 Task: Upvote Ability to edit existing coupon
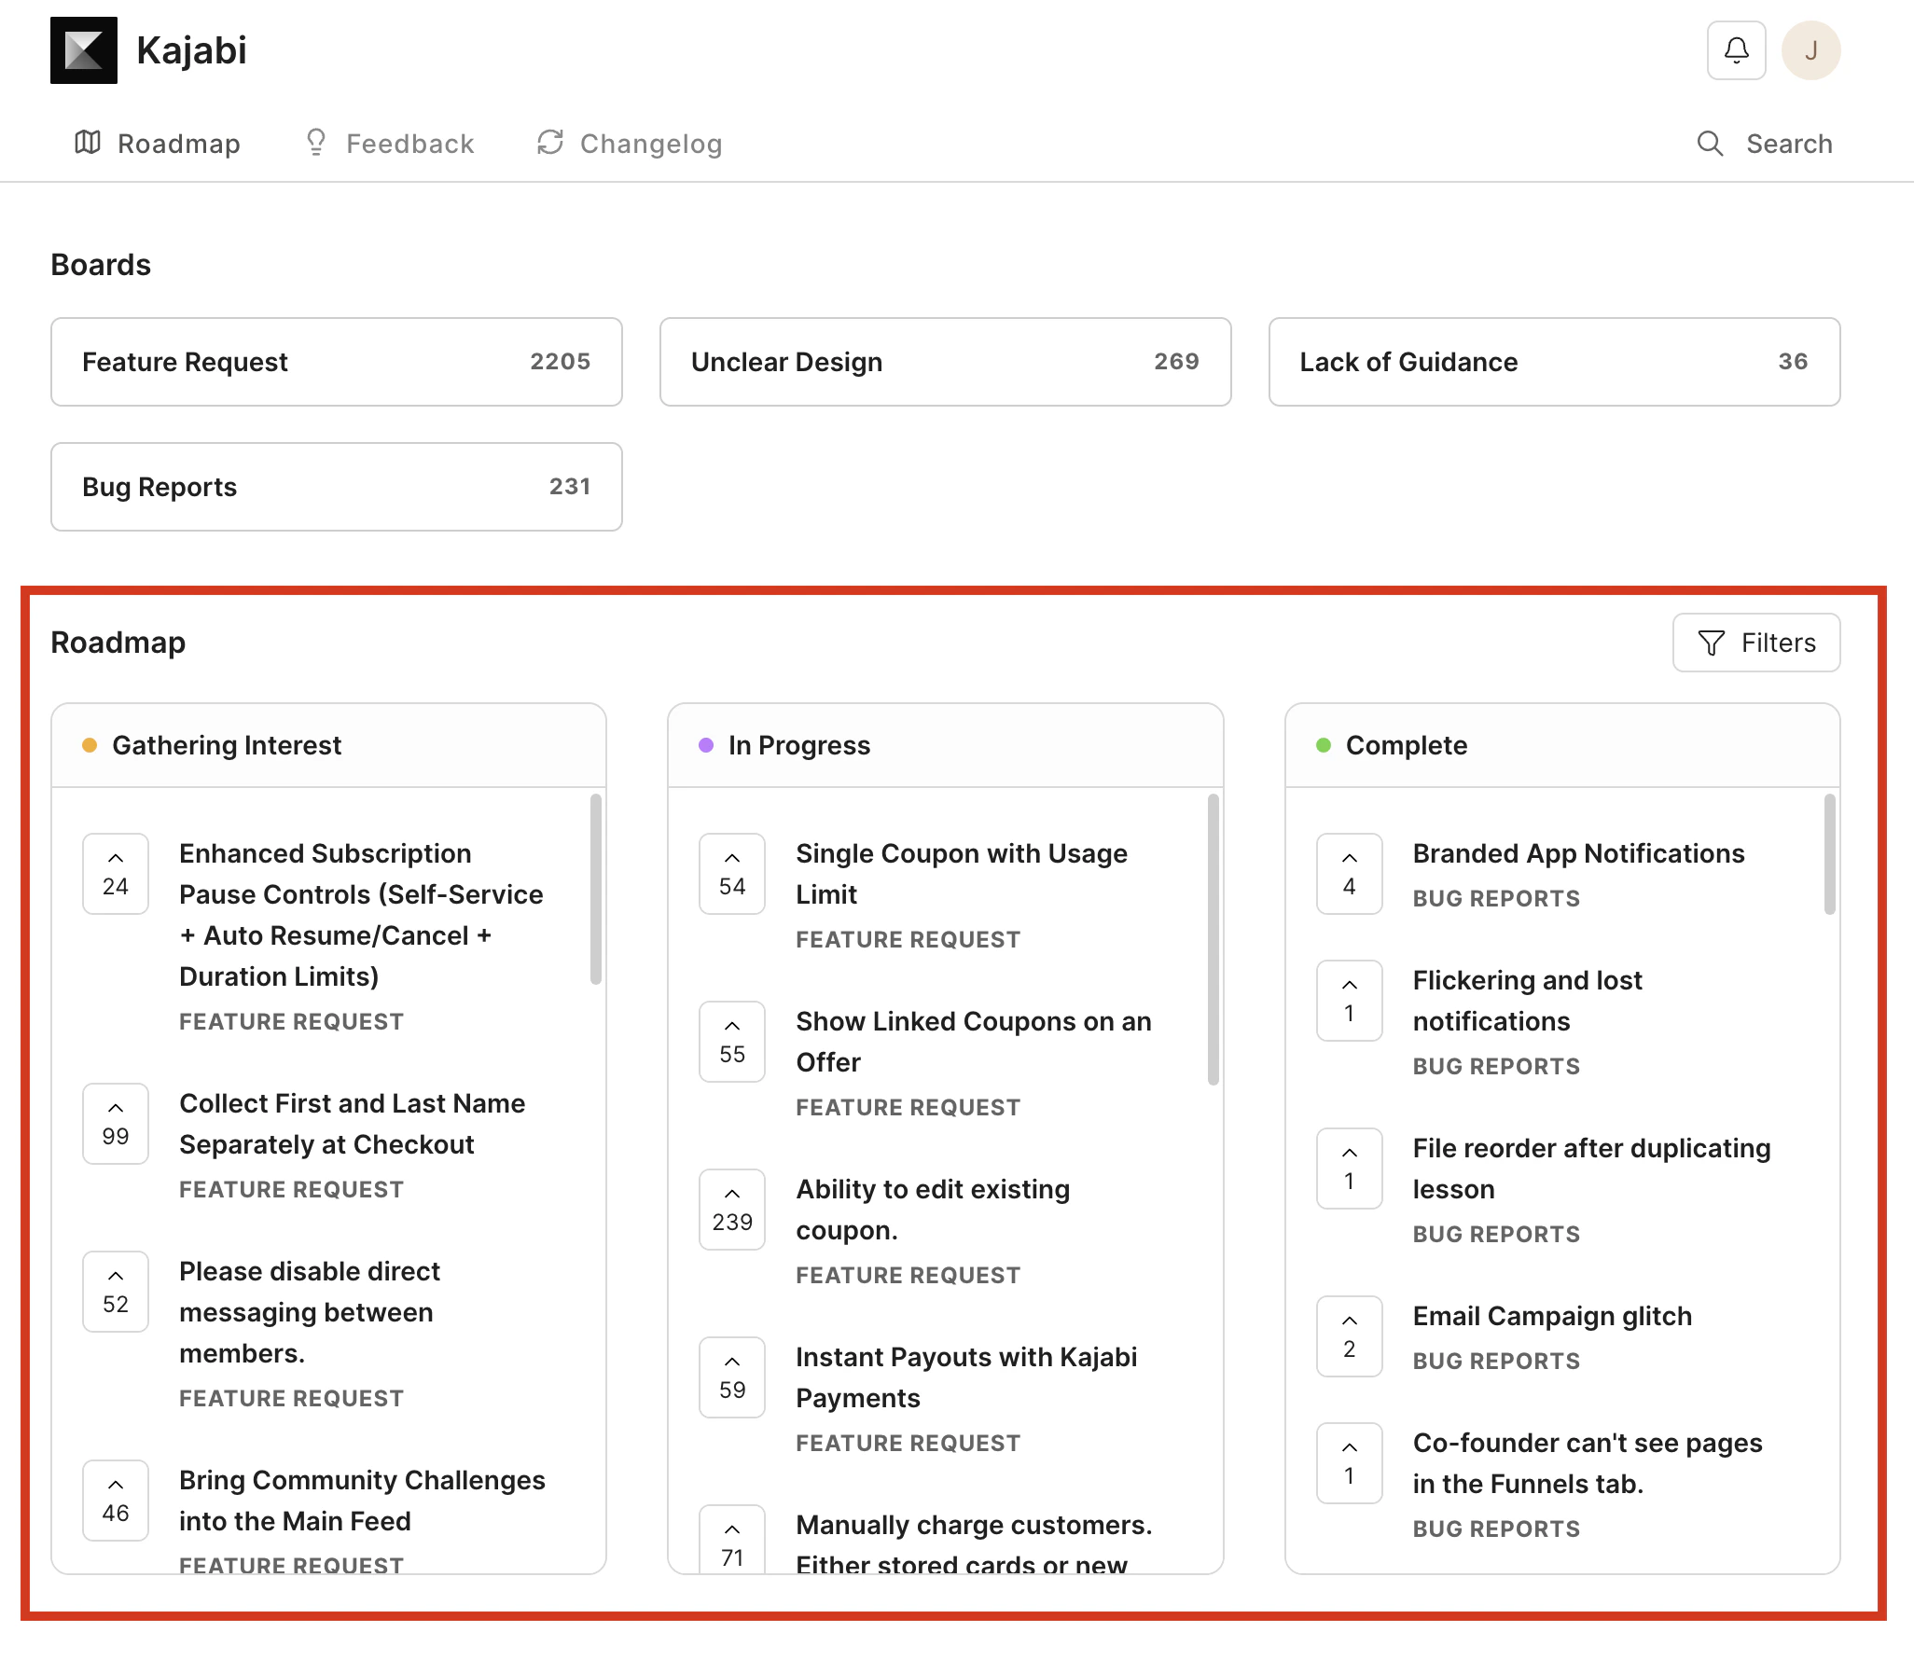click(x=732, y=1210)
